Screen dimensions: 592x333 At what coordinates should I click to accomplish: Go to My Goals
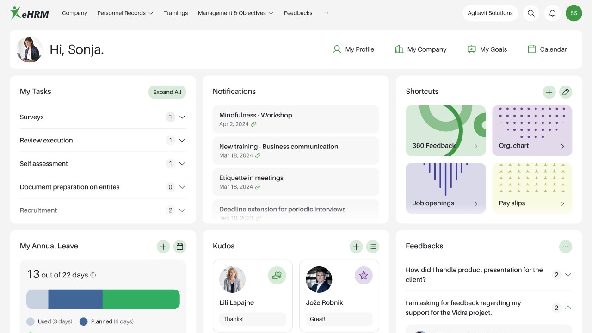[x=487, y=49]
